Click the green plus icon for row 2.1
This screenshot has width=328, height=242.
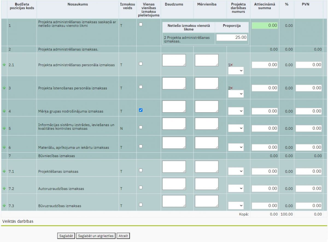point(4,65)
